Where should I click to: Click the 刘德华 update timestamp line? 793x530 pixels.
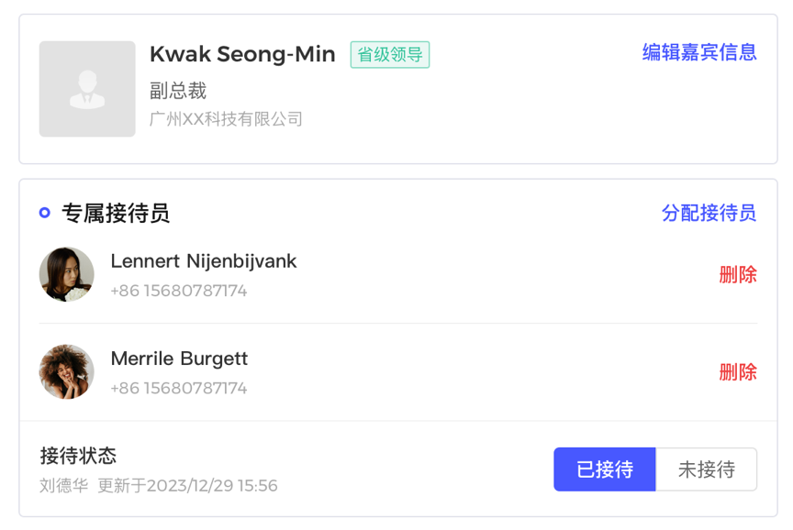(x=159, y=486)
